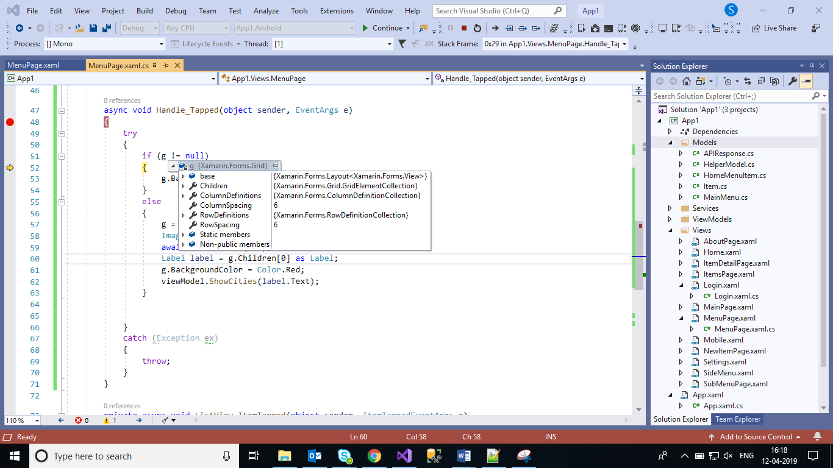Viewport: 833px width, 468px height.
Task: Open the Extensions menu
Action: click(x=337, y=11)
